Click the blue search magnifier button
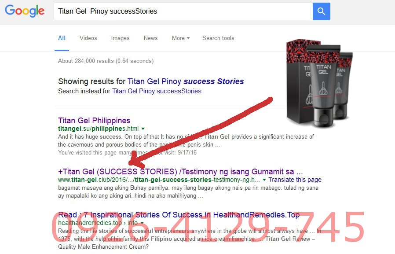 (x=321, y=11)
